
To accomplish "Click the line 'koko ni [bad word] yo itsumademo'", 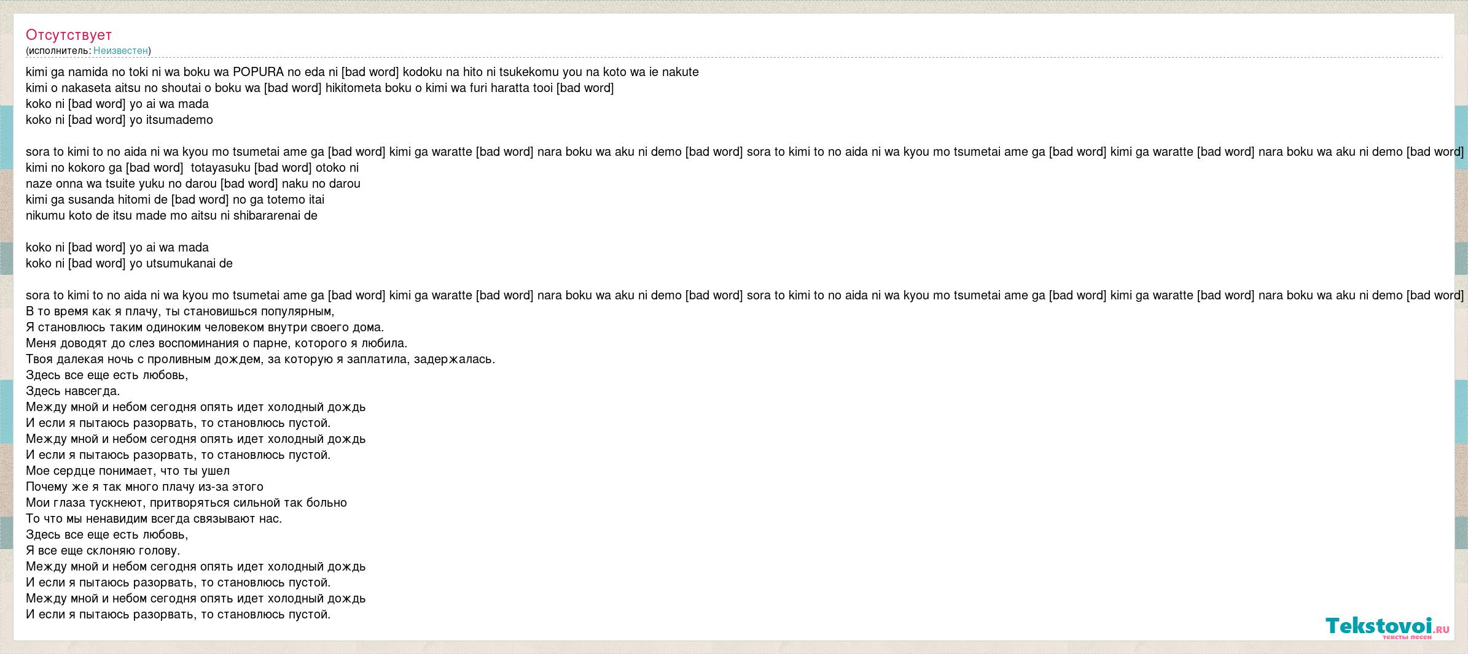I will [119, 120].
